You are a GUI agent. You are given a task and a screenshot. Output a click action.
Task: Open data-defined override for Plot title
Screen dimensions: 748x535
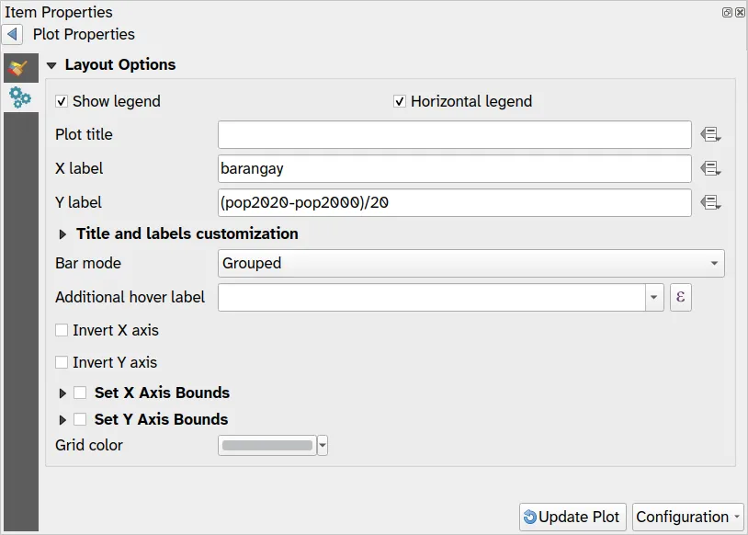pyautogui.click(x=710, y=135)
